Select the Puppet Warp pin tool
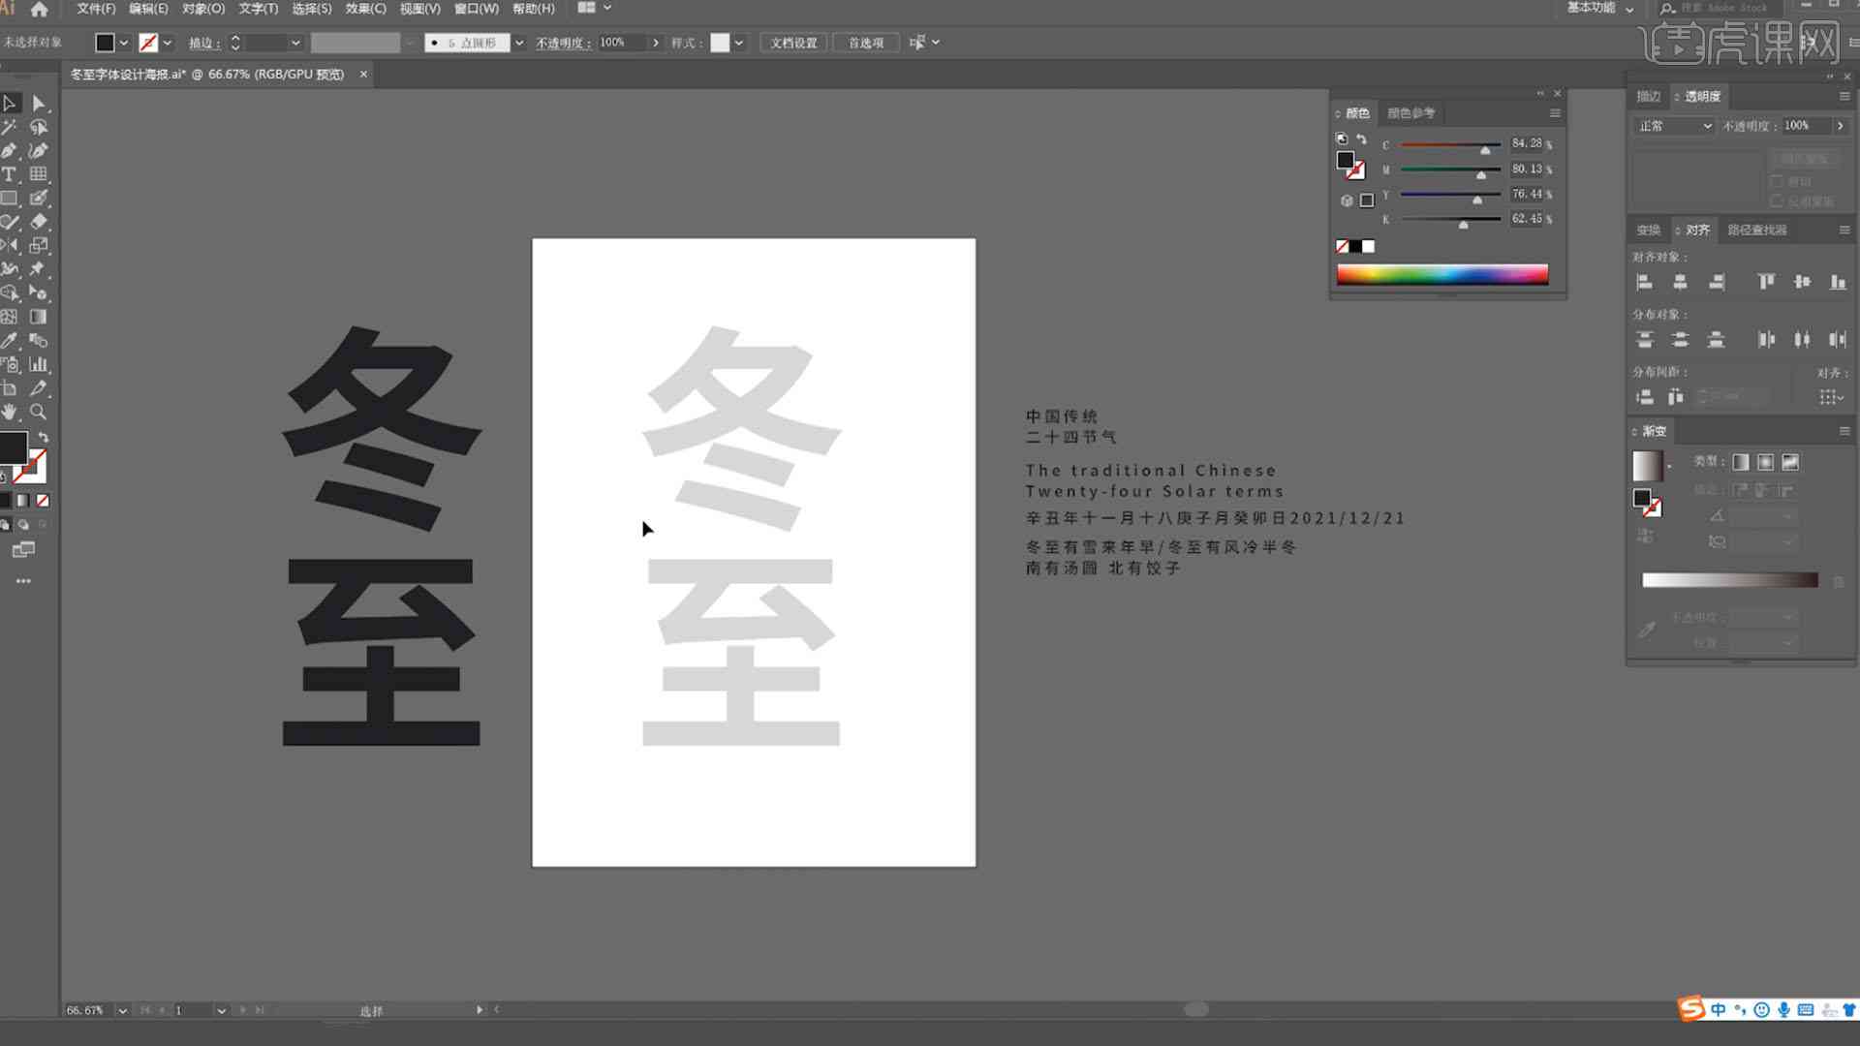The height and width of the screenshot is (1046, 1860). [x=39, y=269]
